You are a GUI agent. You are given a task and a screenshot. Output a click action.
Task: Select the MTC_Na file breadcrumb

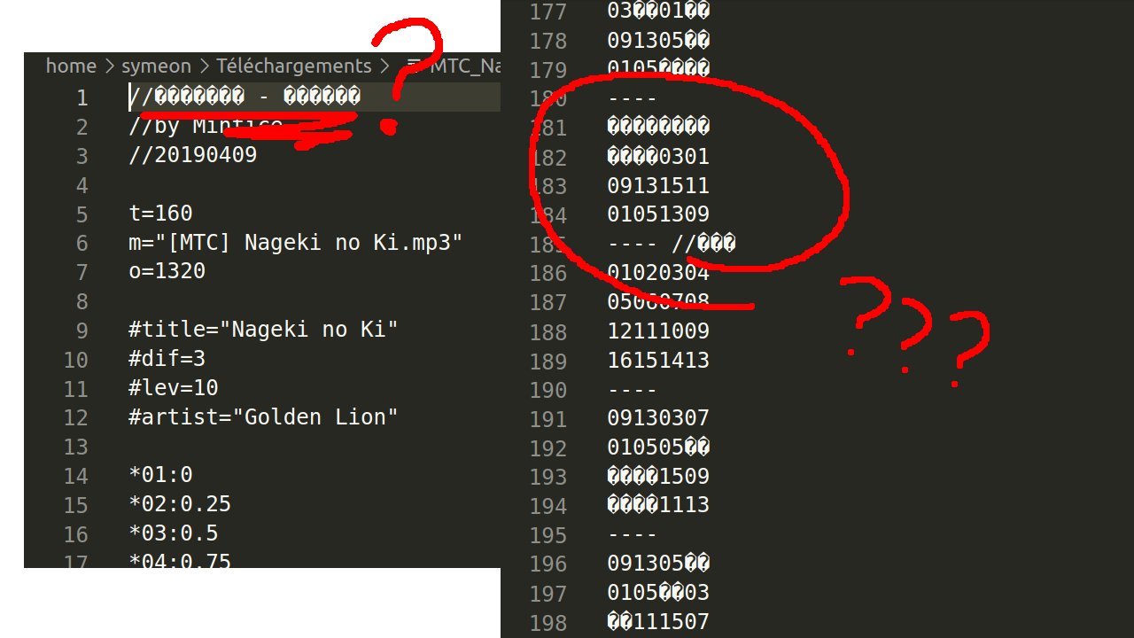(x=465, y=66)
